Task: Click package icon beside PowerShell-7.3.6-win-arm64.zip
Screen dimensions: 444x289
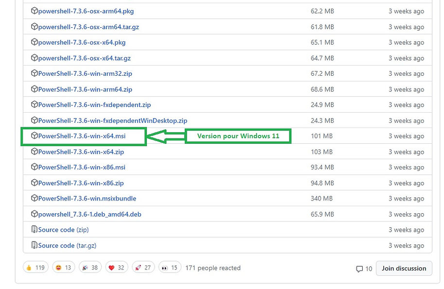Action: (x=34, y=89)
